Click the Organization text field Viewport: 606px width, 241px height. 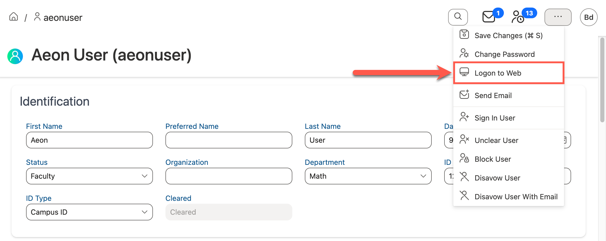coord(228,176)
